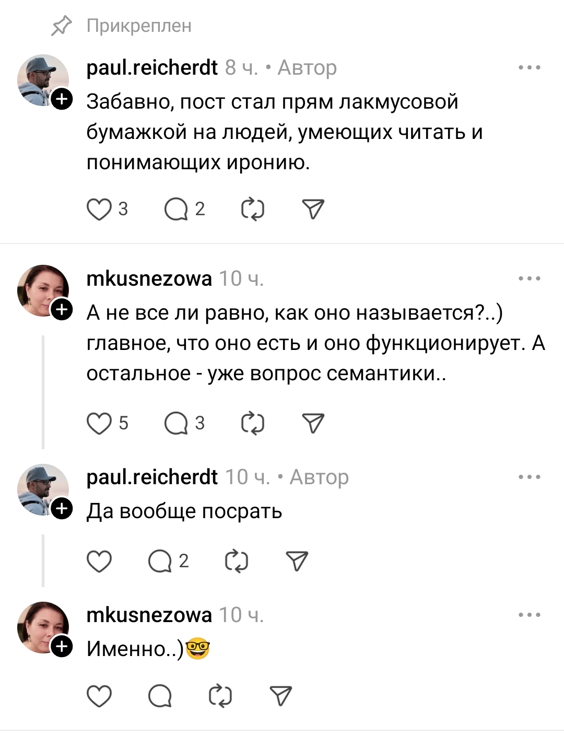
Task: Open replies under "Да вообще посрать"
Action: point(160,561)
